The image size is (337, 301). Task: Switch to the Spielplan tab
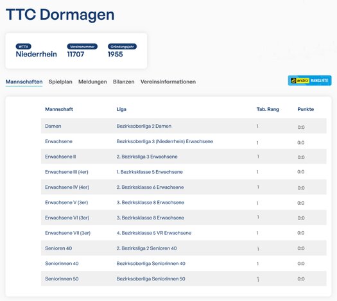tap(60, 82)
